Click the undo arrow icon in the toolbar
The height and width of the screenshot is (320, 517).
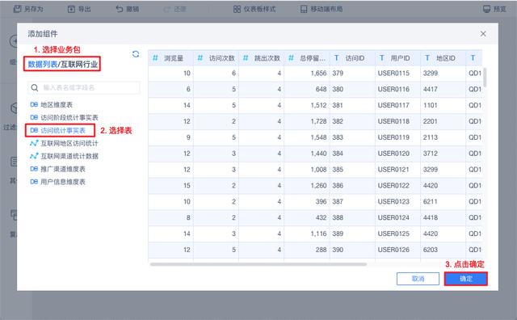coord(120,9)
